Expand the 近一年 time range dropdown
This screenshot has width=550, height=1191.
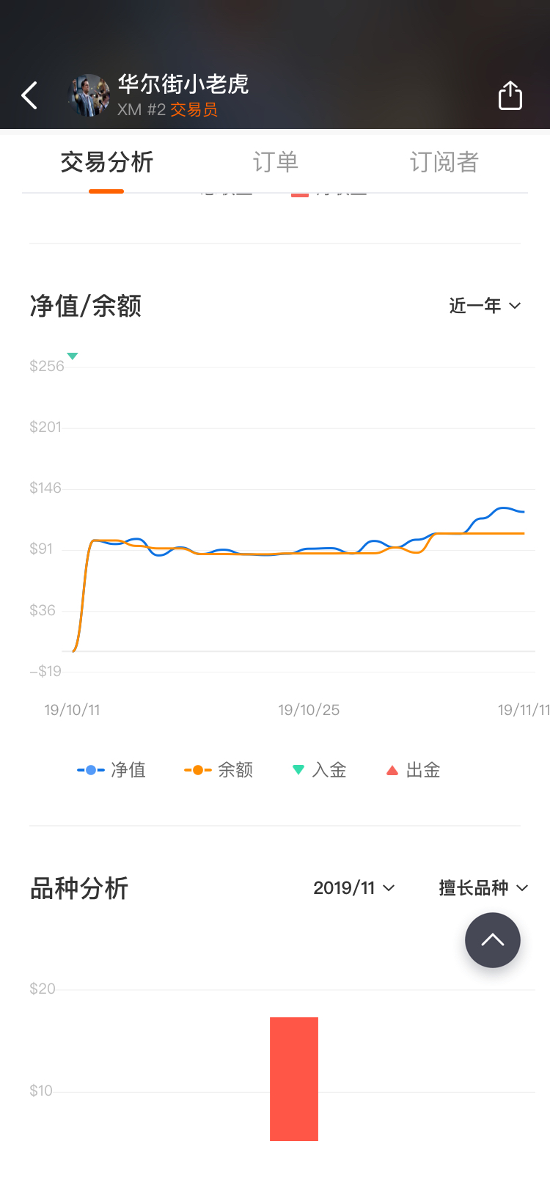[485, 306]
